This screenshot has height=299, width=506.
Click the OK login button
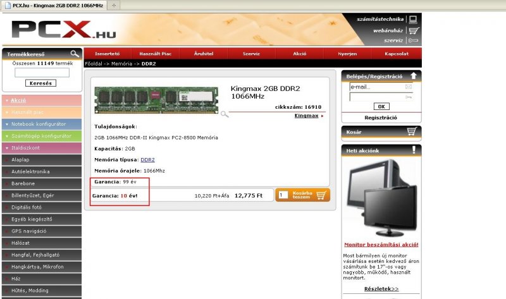(x=381, y=106)
